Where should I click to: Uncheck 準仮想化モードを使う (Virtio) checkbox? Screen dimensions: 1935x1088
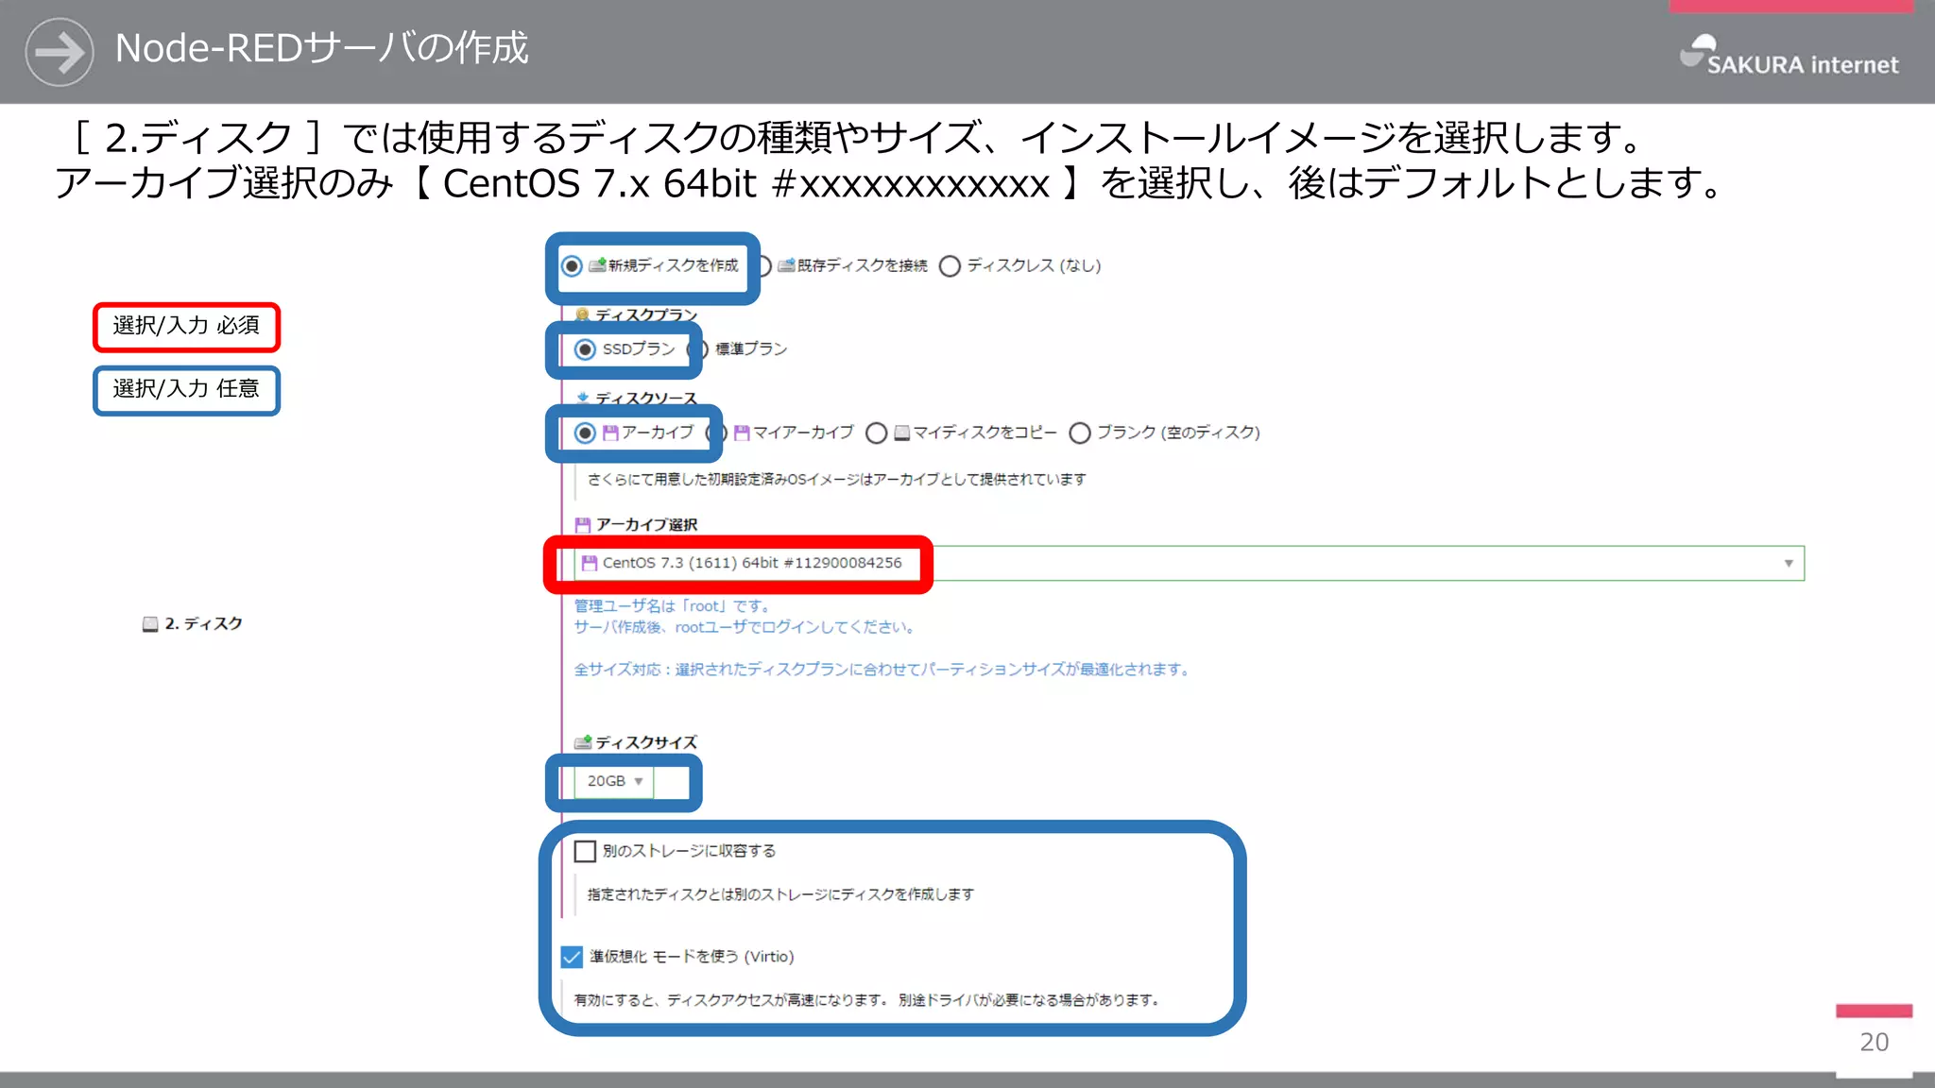(572, 957)
